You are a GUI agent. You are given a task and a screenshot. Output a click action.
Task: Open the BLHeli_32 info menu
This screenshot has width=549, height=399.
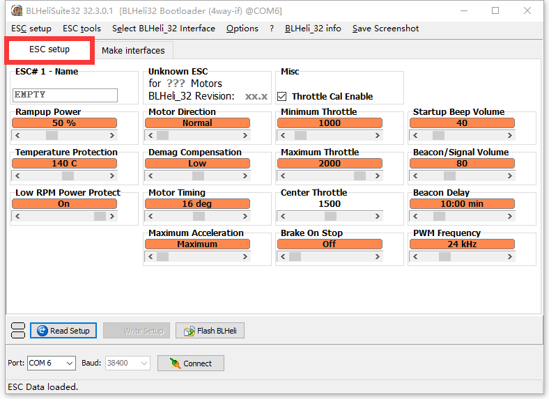[313, 29]
